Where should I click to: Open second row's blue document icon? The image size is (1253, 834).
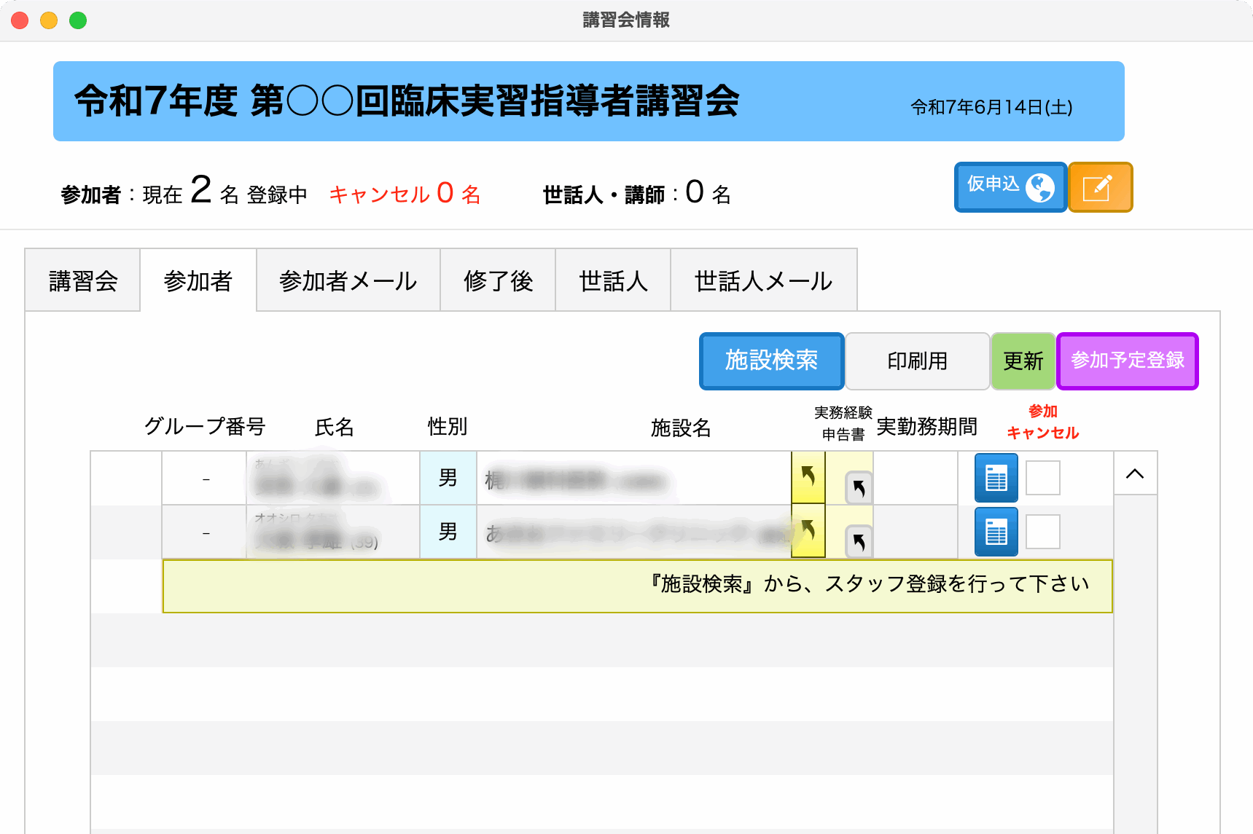(996, 532)
